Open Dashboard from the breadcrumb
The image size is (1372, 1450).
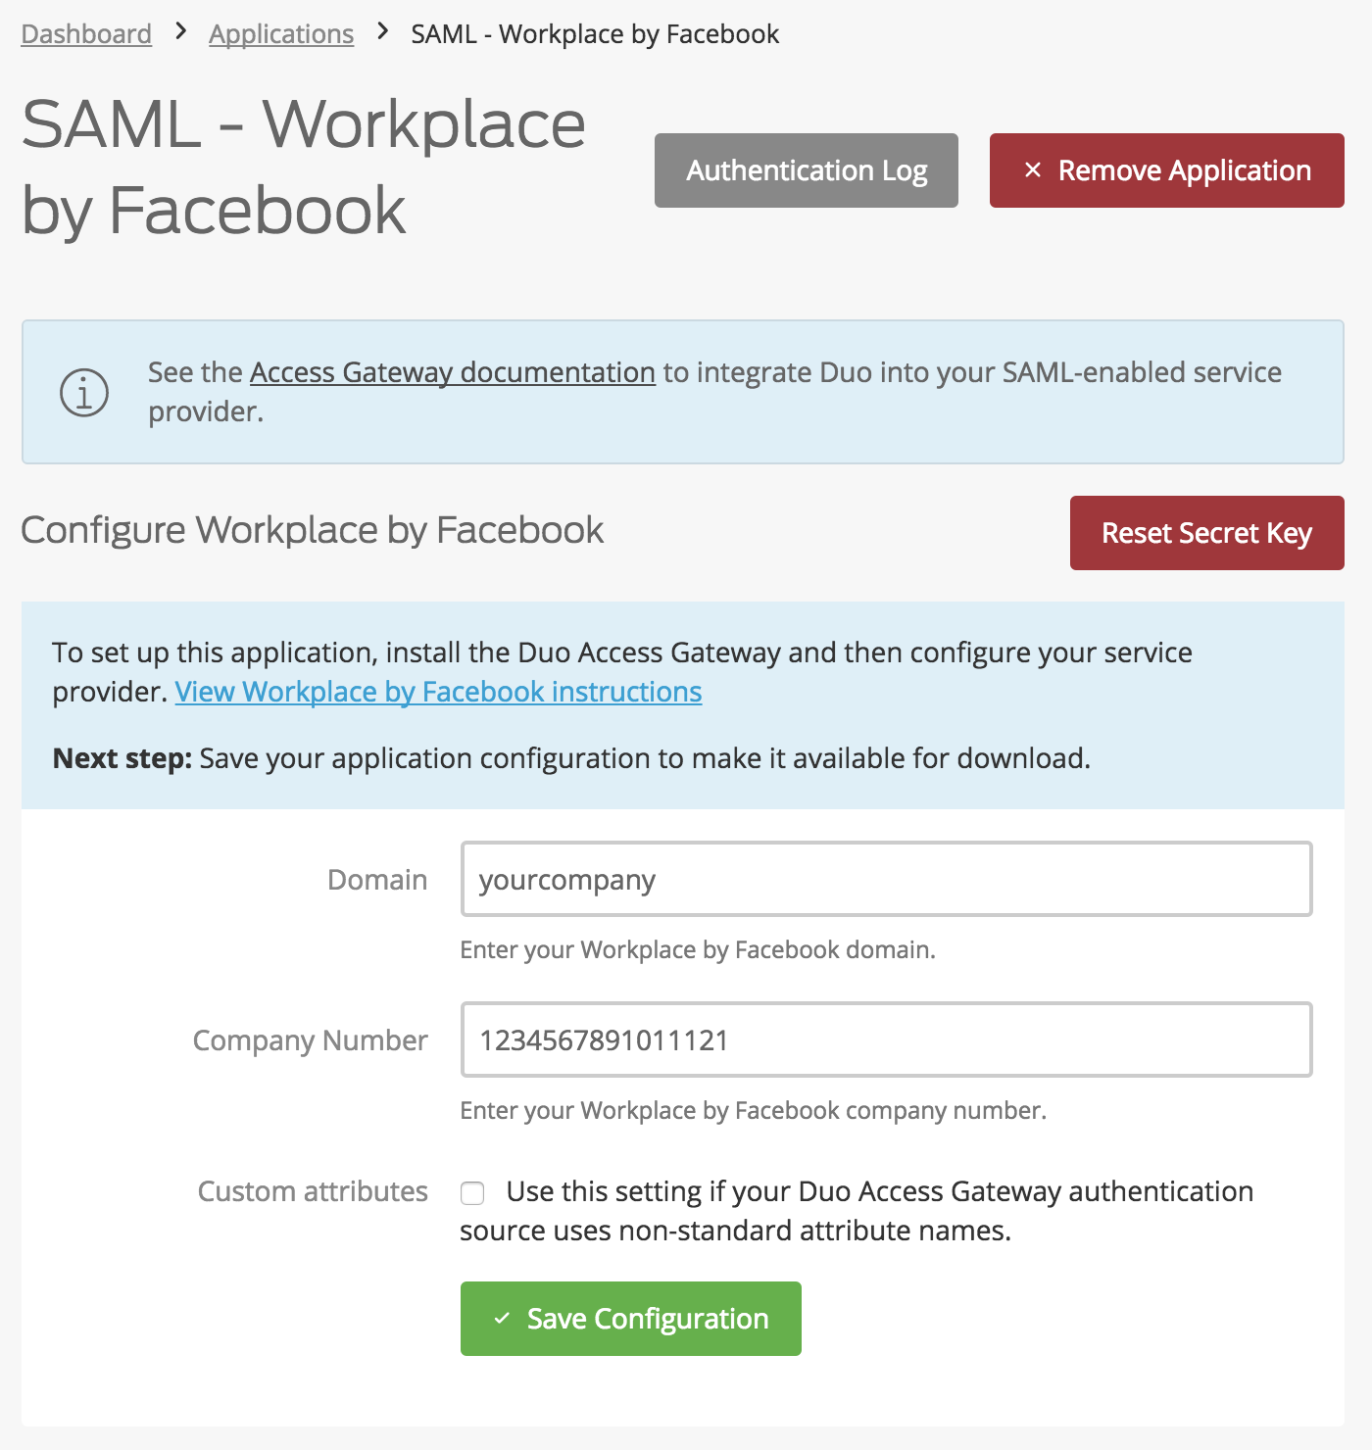point(85,33)
